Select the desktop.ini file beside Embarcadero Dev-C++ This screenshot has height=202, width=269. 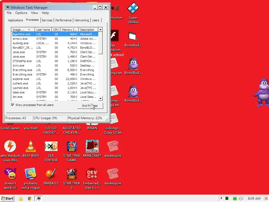[x=113, y=176]
